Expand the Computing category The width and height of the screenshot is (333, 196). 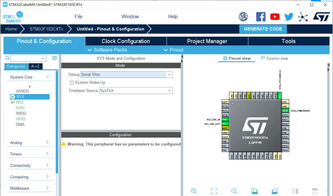(48, 176)
